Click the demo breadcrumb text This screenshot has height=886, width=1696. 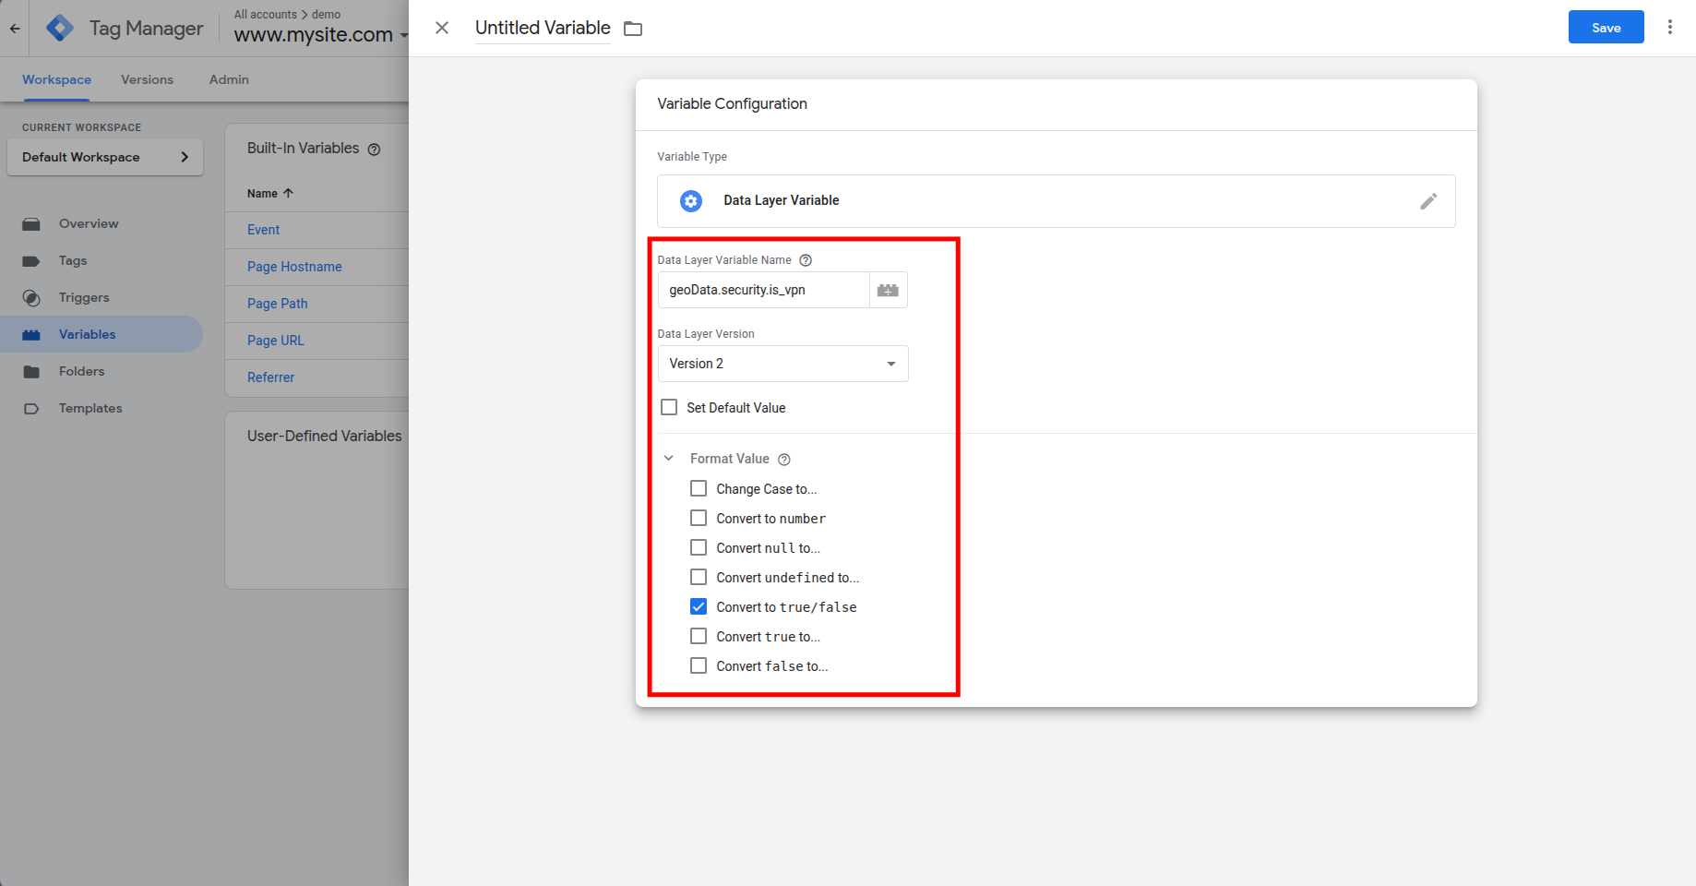(326, 14)
